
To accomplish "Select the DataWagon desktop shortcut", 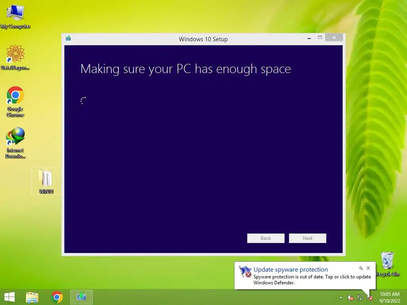I will point(16,58).
